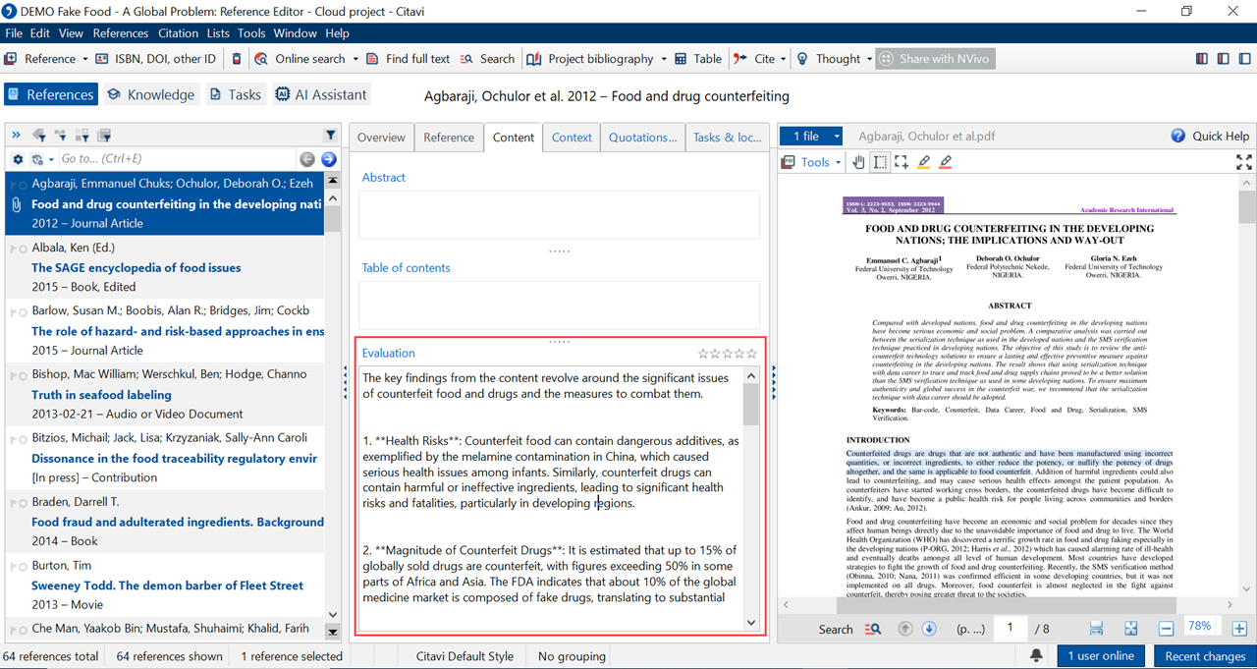
Task: Click the AI Assistant button
Action: point(321,94)
